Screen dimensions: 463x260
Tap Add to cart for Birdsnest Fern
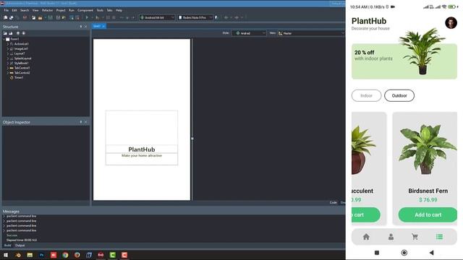pos(428,215)
